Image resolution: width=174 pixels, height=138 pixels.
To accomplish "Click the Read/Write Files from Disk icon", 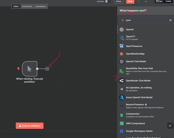I will 122,71.
